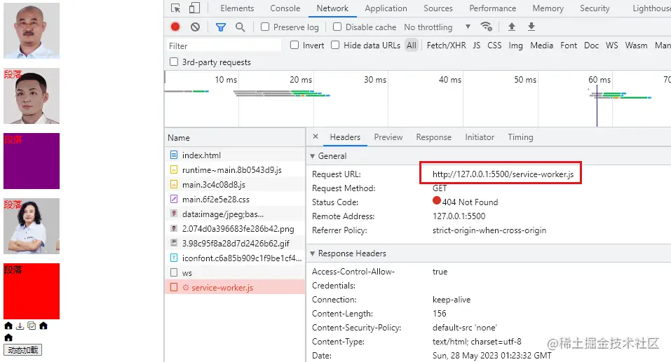Focus the Filter text input
This screenshot has width=671, height=362.
pos(224,46)
